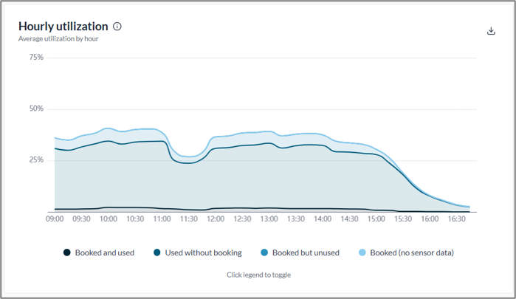516x299 pixels.
Task: Click the Hourly utilization title
Action: tap(63, 27)
